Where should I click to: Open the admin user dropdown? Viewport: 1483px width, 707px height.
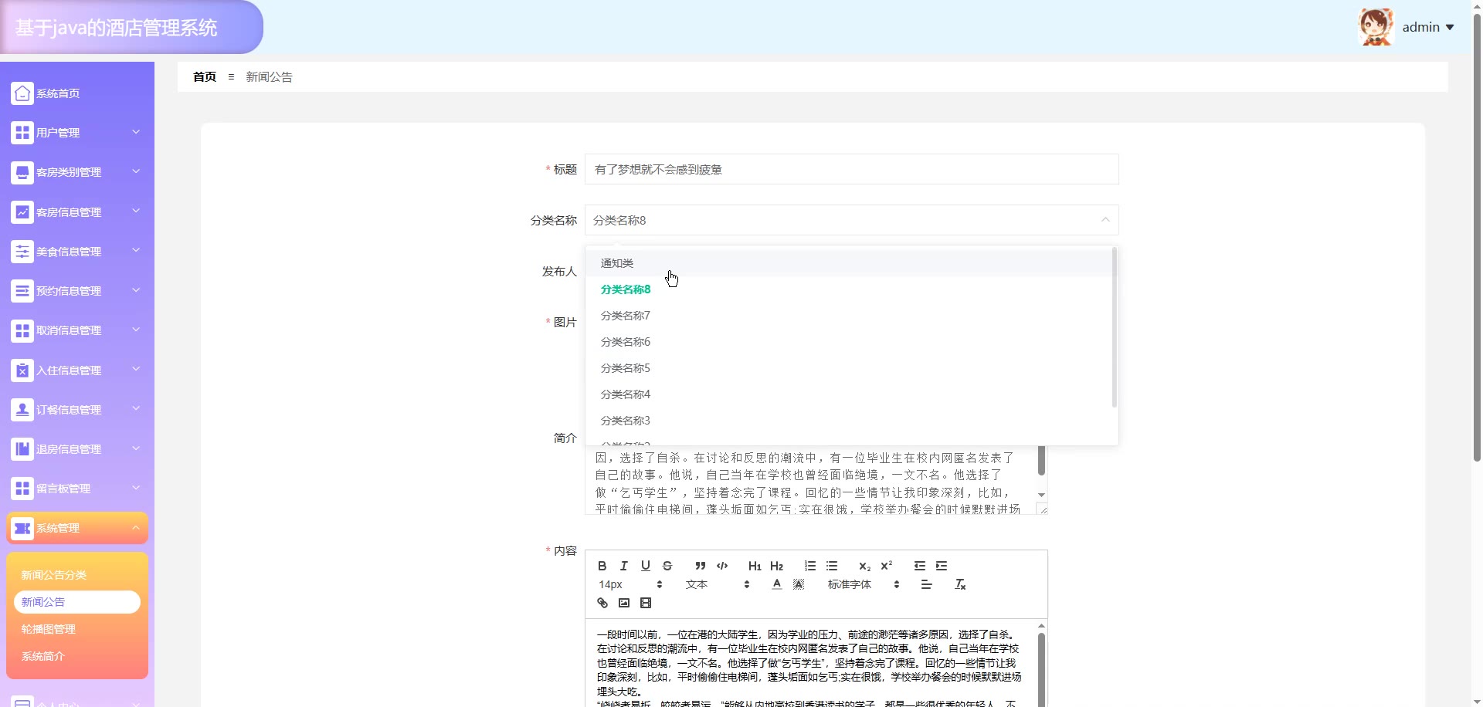coord(1428,27)
